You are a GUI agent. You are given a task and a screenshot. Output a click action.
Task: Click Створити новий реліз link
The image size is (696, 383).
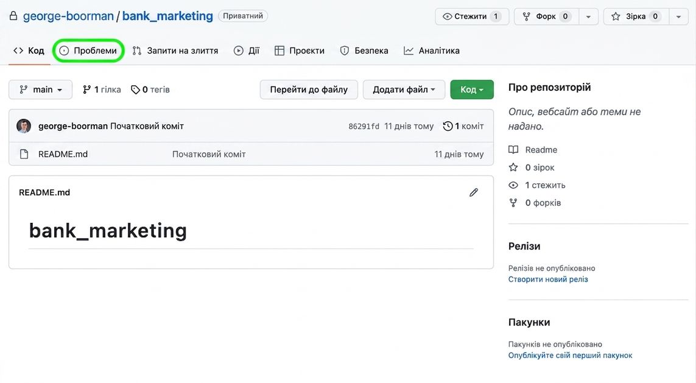click(x=548, y=279)
